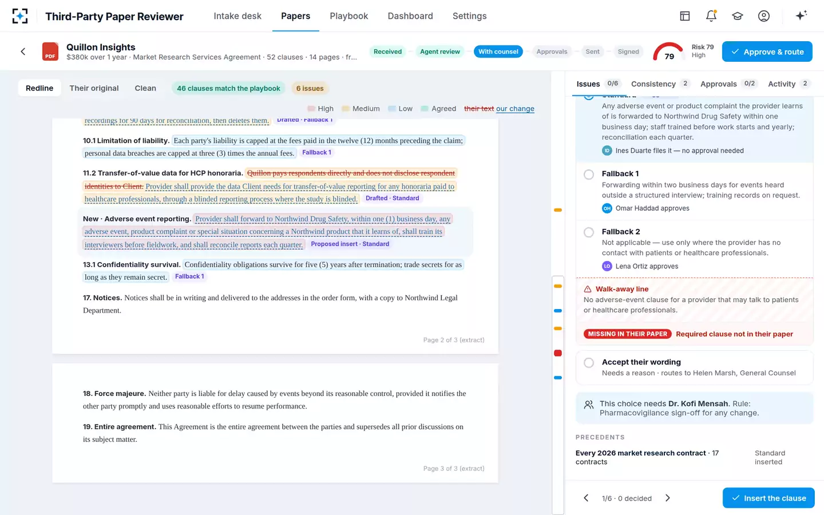Open the Consistency tab
This screenshot has width=824, height=515.
coord(660,84)
